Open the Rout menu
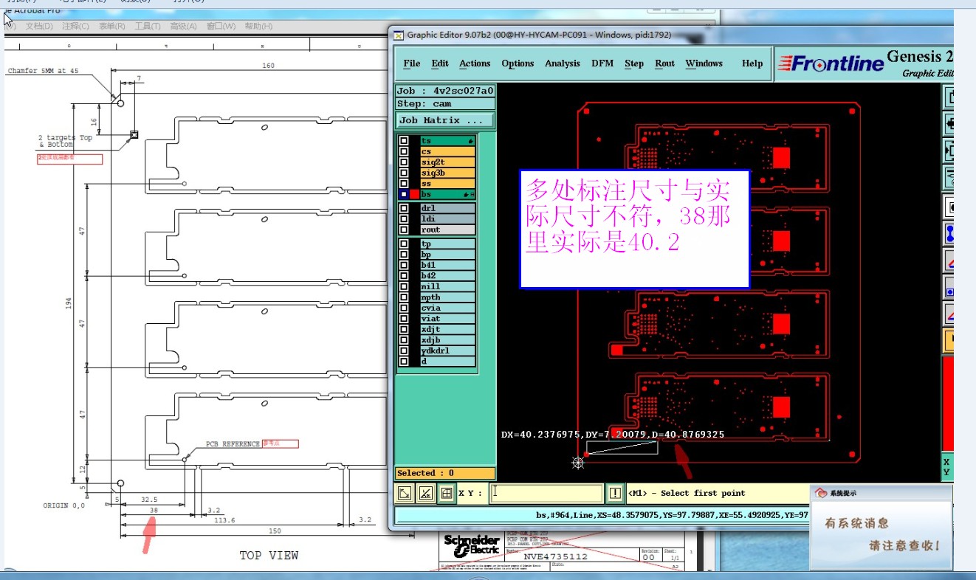Viewport: 976px width, 580px height. click(x=664, y=63)
